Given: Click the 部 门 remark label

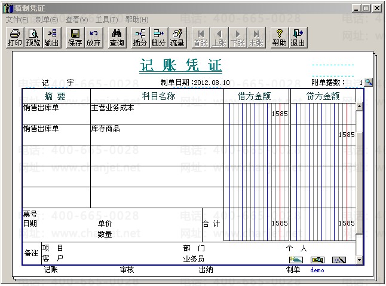Looking at the screenshot, I should coord(194,248).
